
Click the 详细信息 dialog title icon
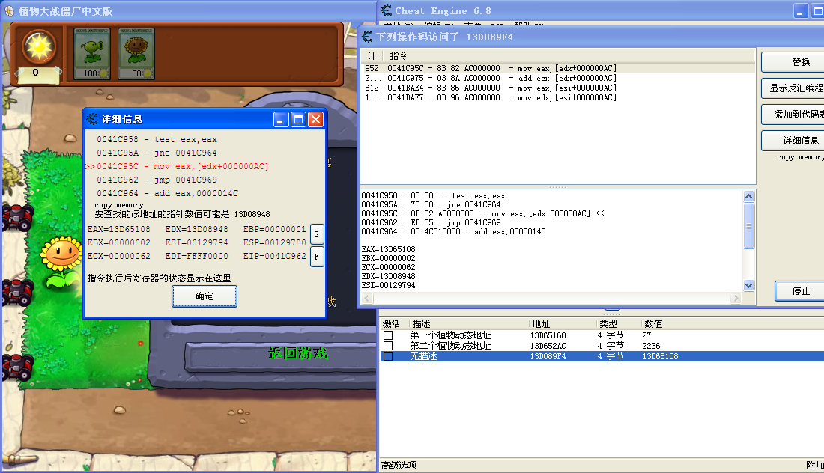point(92,119)
